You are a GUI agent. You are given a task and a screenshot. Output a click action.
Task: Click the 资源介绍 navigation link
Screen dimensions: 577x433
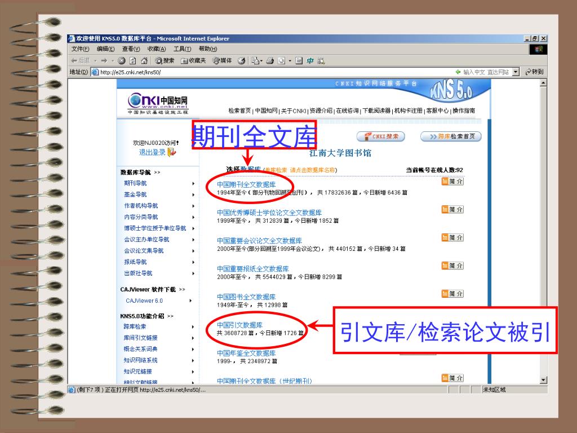(321, 111)
